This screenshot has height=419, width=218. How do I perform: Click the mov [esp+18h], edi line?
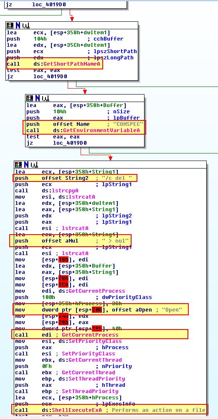tap(51, 259)
